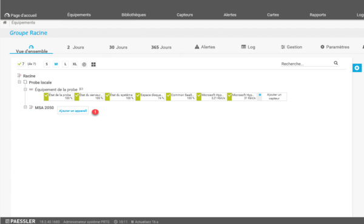Open the Espace disque 74 % sensor

point(150,97)
